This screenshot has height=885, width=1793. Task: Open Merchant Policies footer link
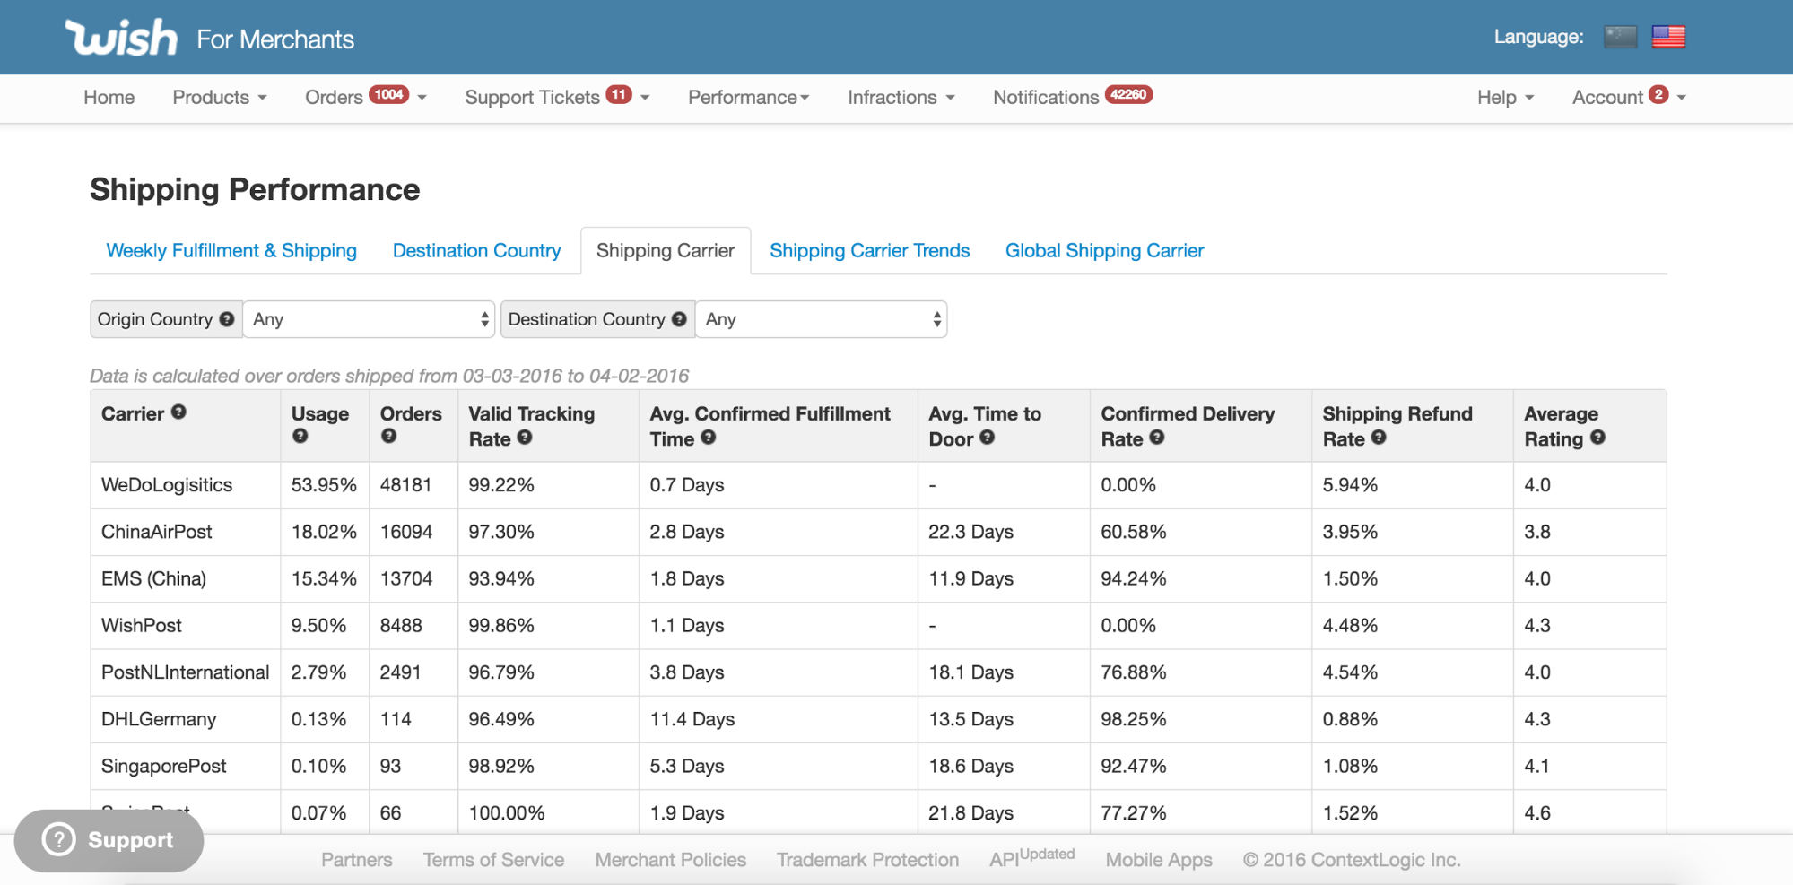pos(670,860)
